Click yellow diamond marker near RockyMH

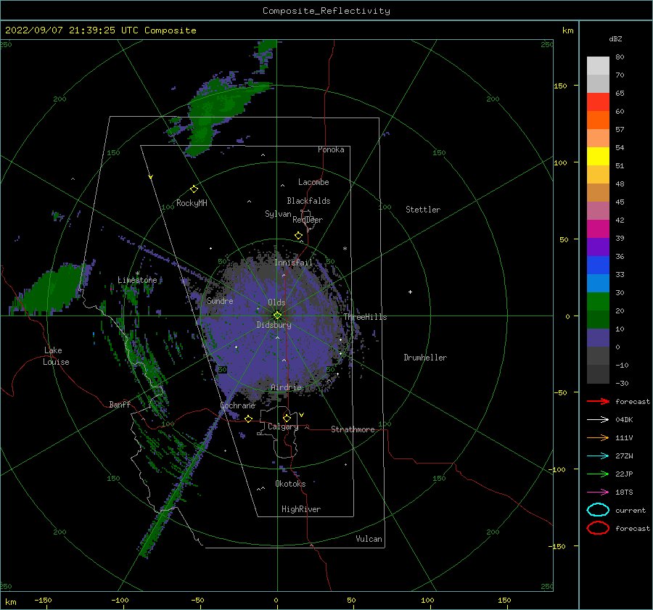point(194,189)
